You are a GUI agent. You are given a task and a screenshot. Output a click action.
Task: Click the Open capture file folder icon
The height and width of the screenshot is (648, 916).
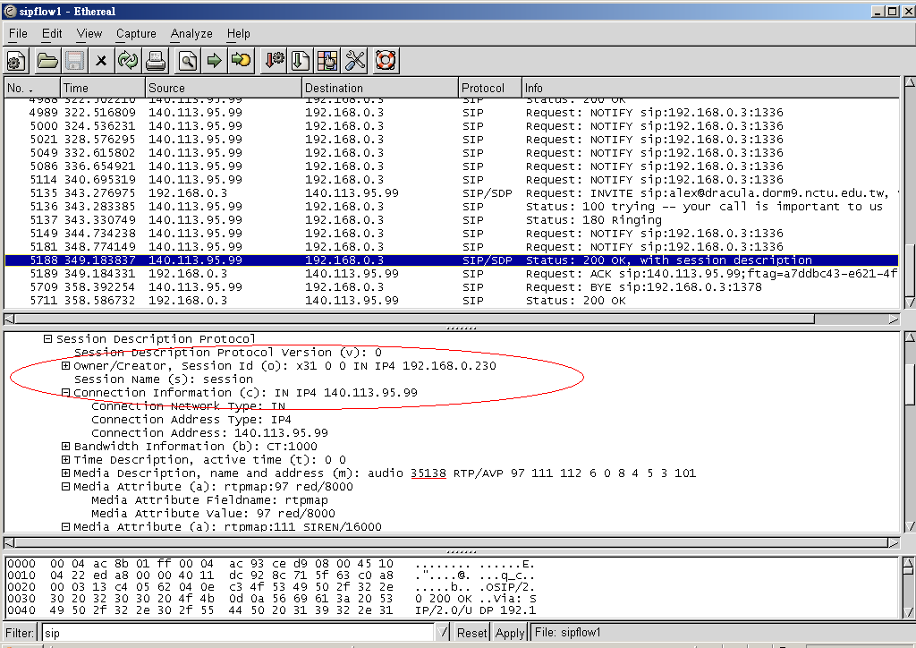pos(47,61)
